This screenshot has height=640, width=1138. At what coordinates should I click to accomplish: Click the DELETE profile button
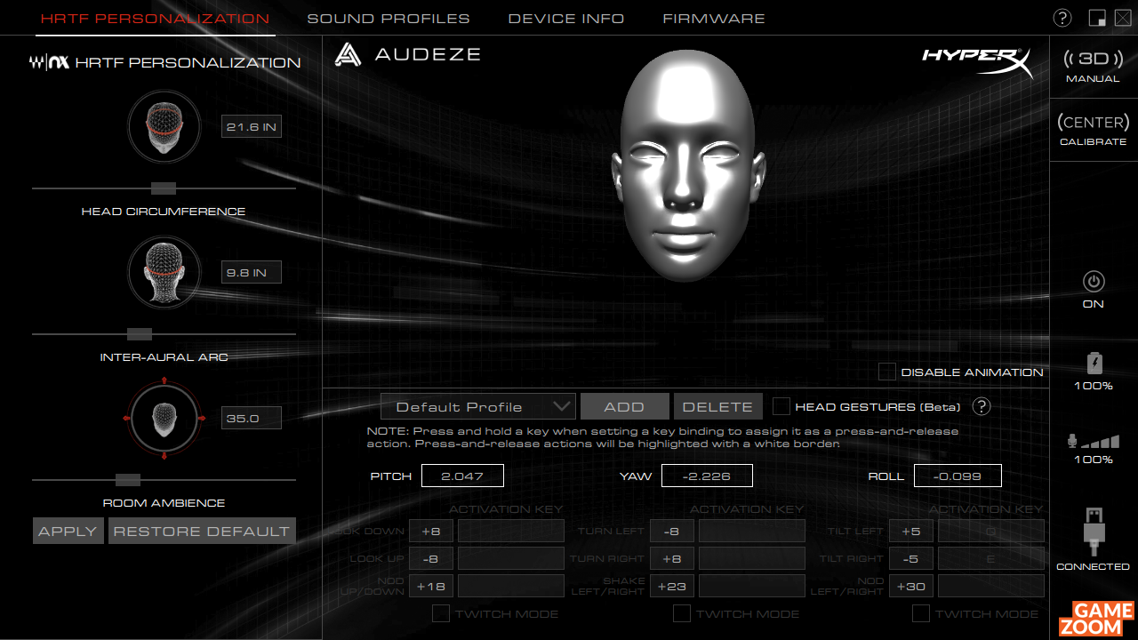click(717, 406)
